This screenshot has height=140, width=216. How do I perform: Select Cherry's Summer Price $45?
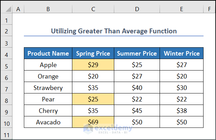[137, 111]
